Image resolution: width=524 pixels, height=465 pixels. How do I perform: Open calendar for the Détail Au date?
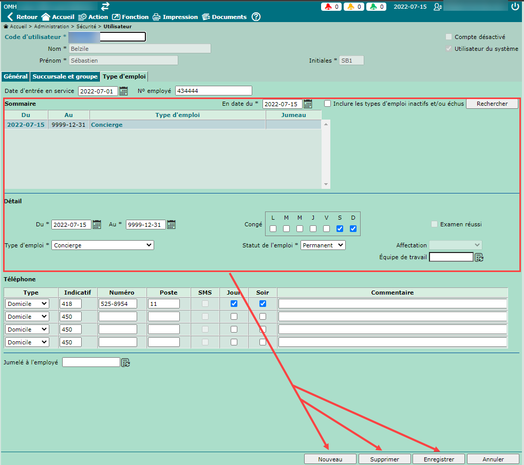pyautogui.click(x=172, y=225)
